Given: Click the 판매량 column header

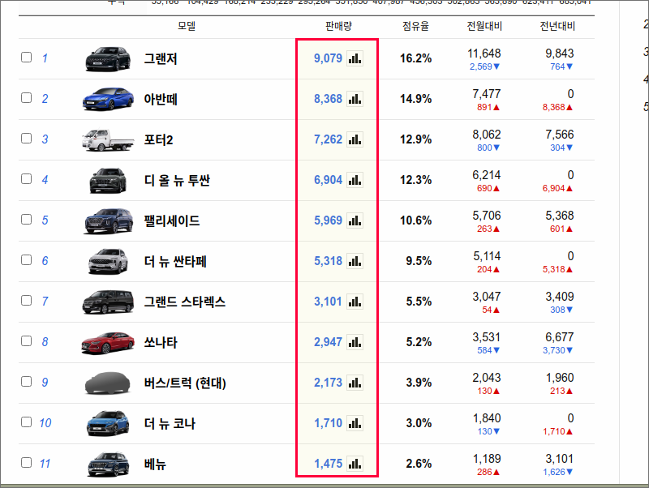Looking at the screenshot, I should coord(338,26).
